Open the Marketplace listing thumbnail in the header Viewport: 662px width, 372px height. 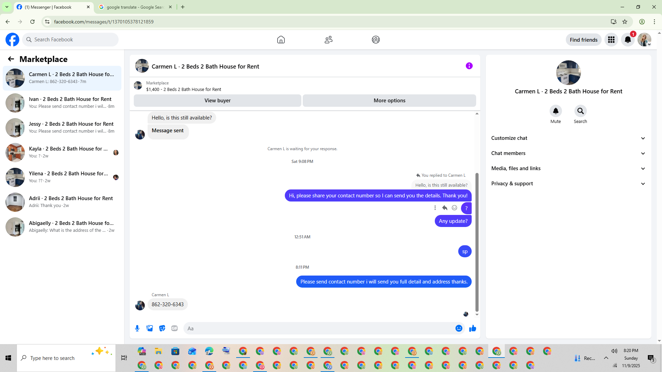point(138,86)
